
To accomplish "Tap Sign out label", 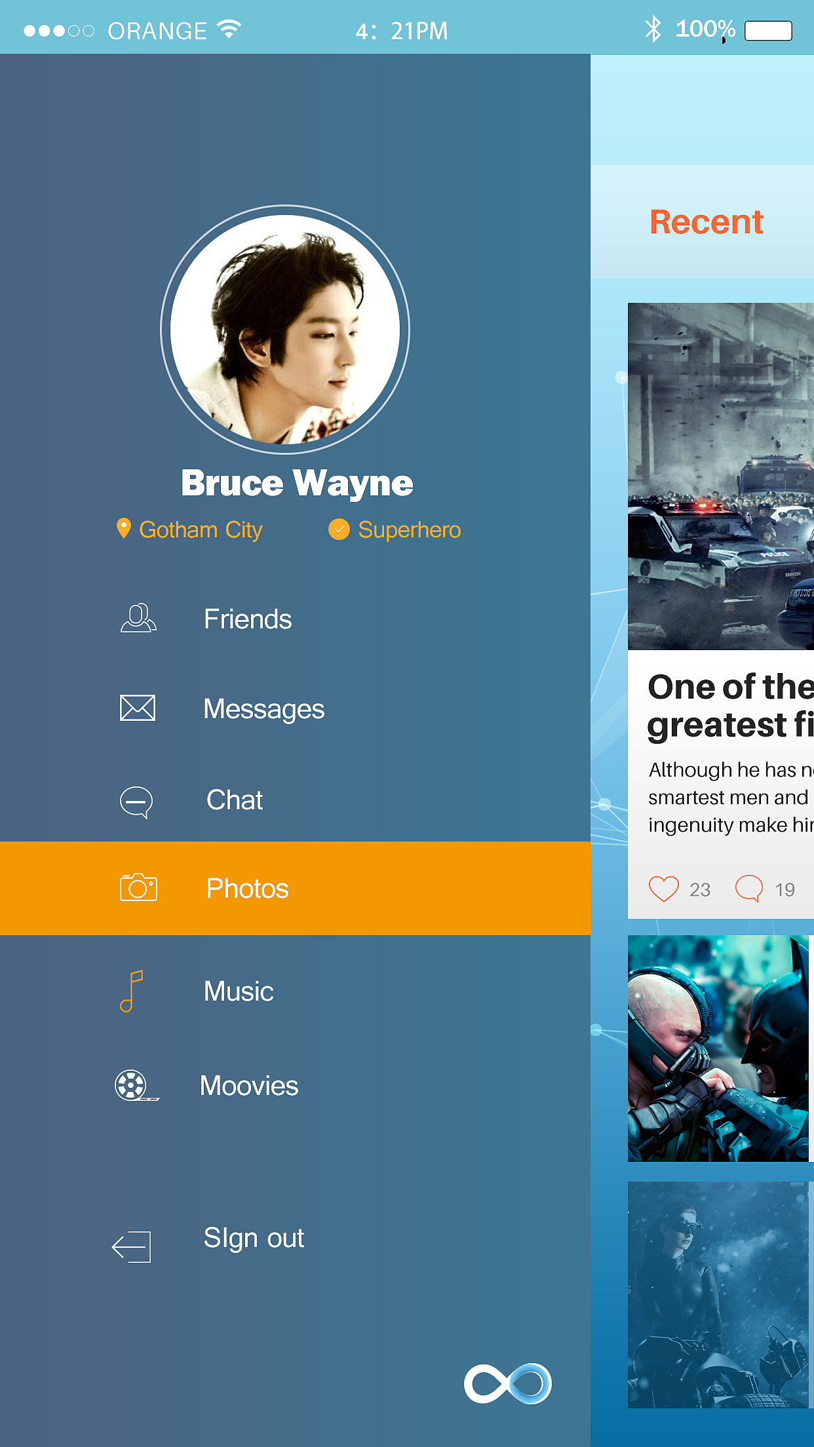I will (x=254, y=1239).
